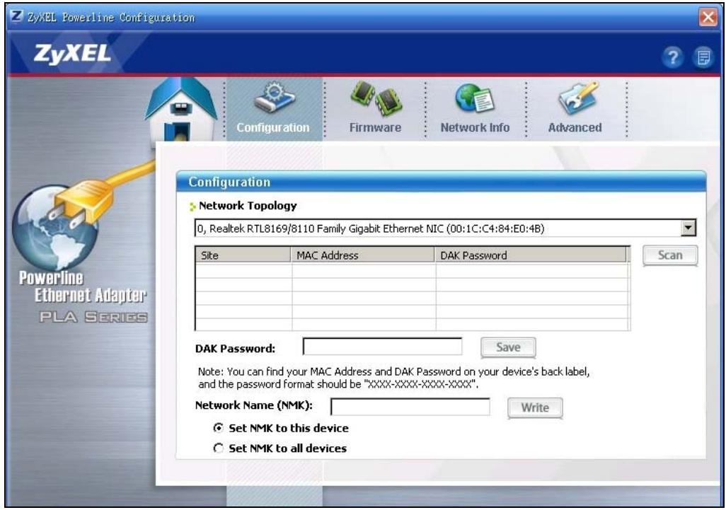
Task: Open the Firmware chip icon
Action: coord(376,98)
